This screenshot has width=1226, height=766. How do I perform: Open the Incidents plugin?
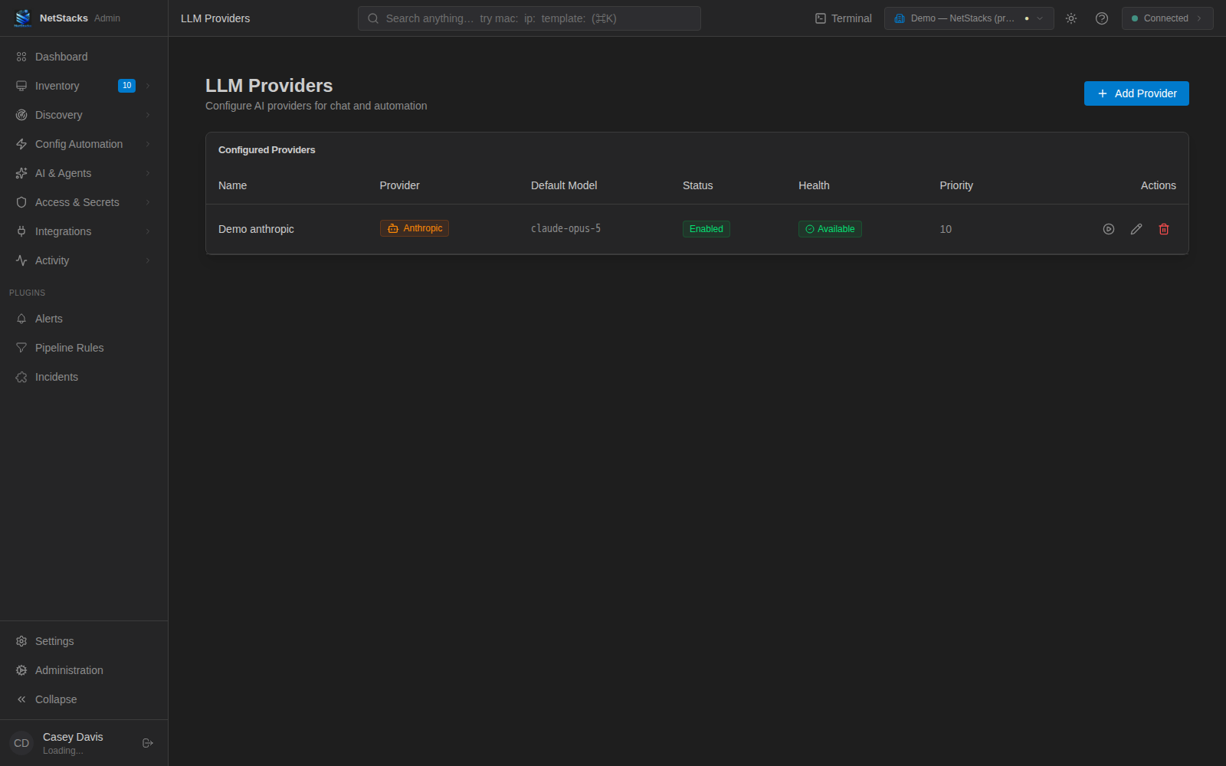84,377
